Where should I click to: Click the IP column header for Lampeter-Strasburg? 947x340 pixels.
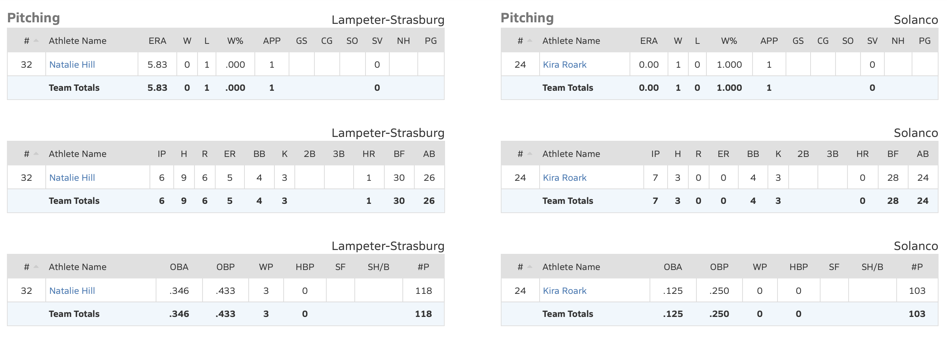pyautogui.click(x=161, y=154)
